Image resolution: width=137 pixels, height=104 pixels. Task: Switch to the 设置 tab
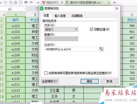[46, 15]
